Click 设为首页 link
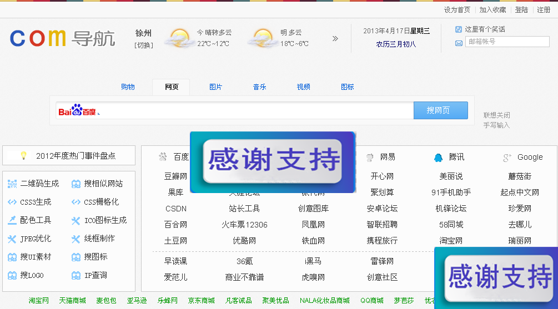The height and width of the screenshot is (309, 558). (x=457, y=10)
